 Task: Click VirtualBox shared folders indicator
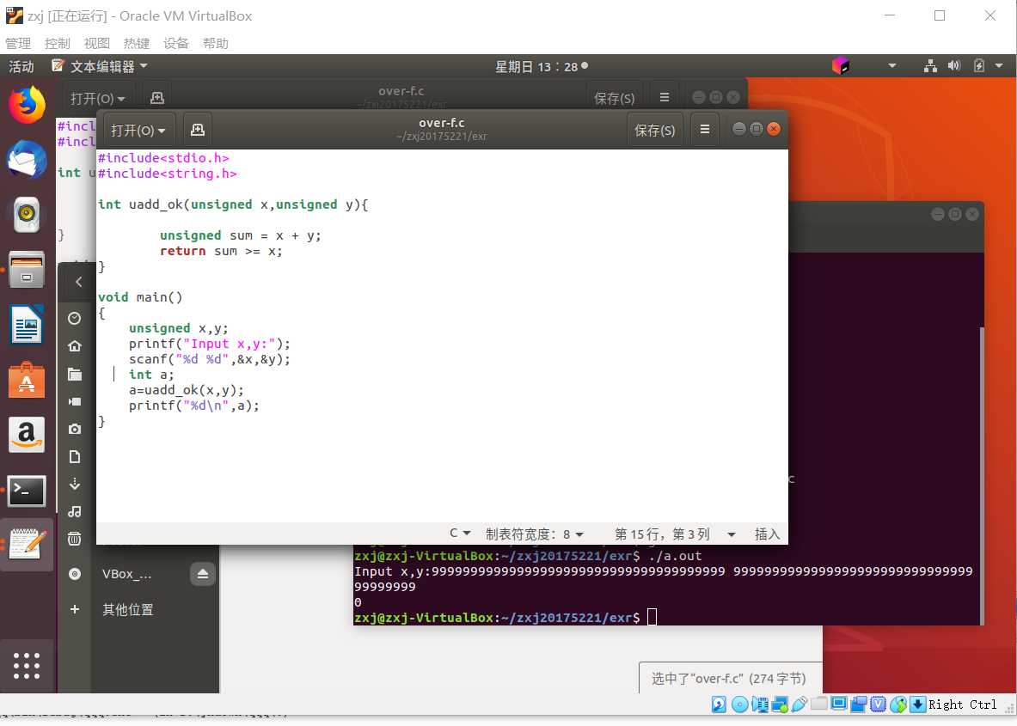(x=819, y=705)
